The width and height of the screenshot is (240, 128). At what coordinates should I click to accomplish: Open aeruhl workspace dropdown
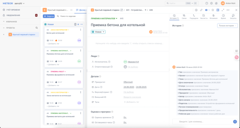(19, 3)
